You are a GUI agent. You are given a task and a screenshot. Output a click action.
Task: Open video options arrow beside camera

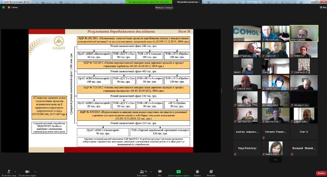pos(36,172)
